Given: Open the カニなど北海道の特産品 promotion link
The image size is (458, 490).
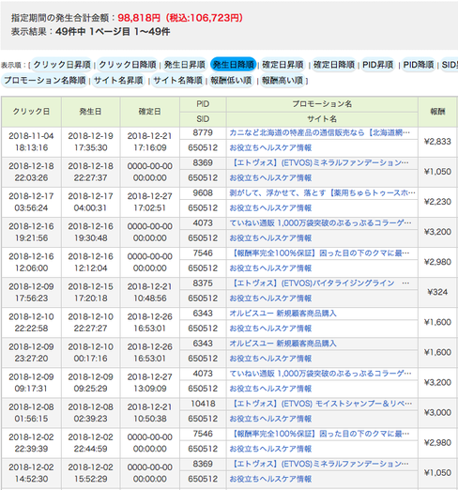Looking at the screenshot, I should (319, 133).
